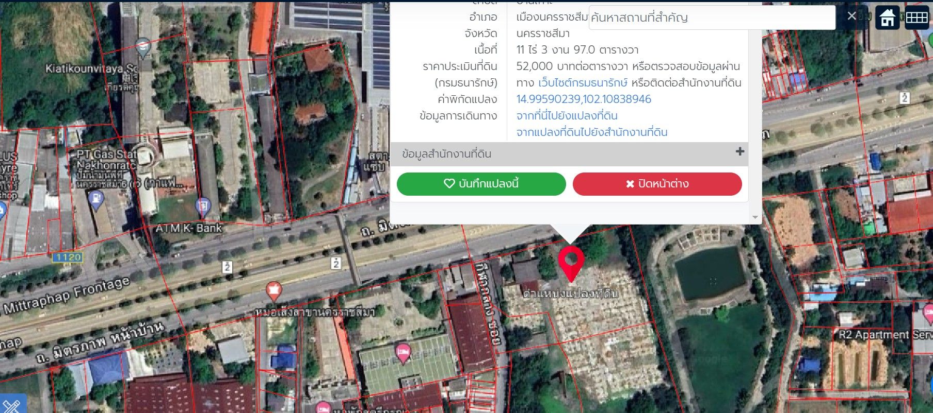Click the 52,000 บาทต่อตารางวา appraisal text

click(x=572, y=66)
